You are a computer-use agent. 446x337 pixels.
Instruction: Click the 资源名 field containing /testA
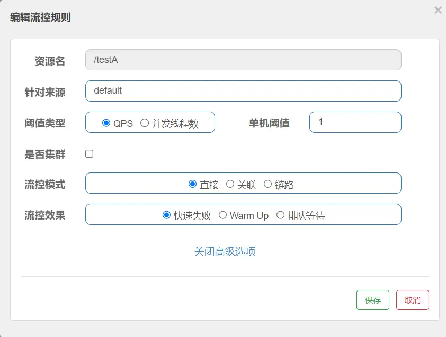click(x=243, y=60)
